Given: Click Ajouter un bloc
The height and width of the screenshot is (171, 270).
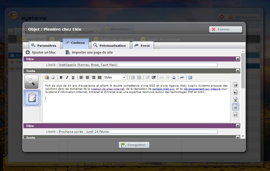Looking at the screenshot, I should point(41,52).
